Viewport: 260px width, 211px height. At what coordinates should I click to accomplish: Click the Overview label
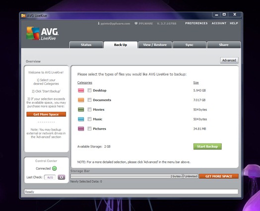tap(33, 62)
